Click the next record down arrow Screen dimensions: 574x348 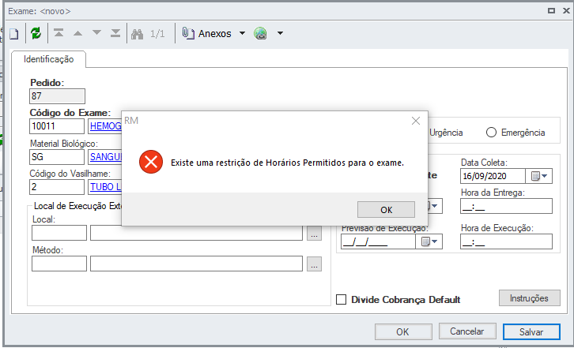[x=96, y=34]
